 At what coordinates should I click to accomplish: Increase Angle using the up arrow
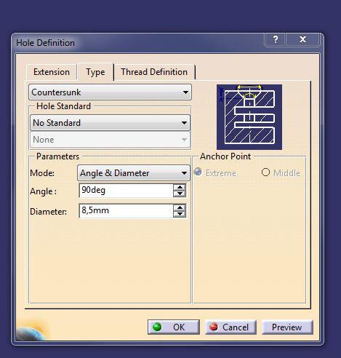tap(180, 187)
